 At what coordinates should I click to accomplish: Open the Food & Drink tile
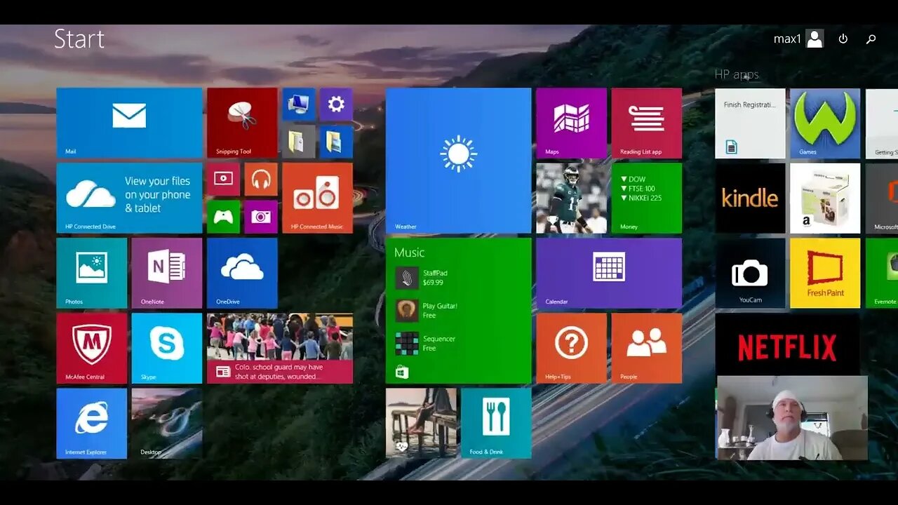[x=496, y=423]
